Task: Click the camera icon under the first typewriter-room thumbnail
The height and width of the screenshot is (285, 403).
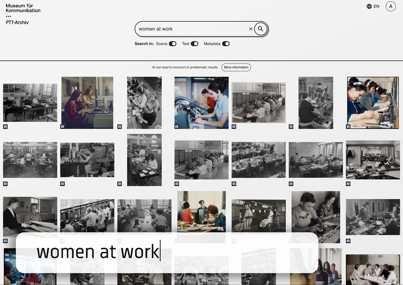Action: [5, 127]
